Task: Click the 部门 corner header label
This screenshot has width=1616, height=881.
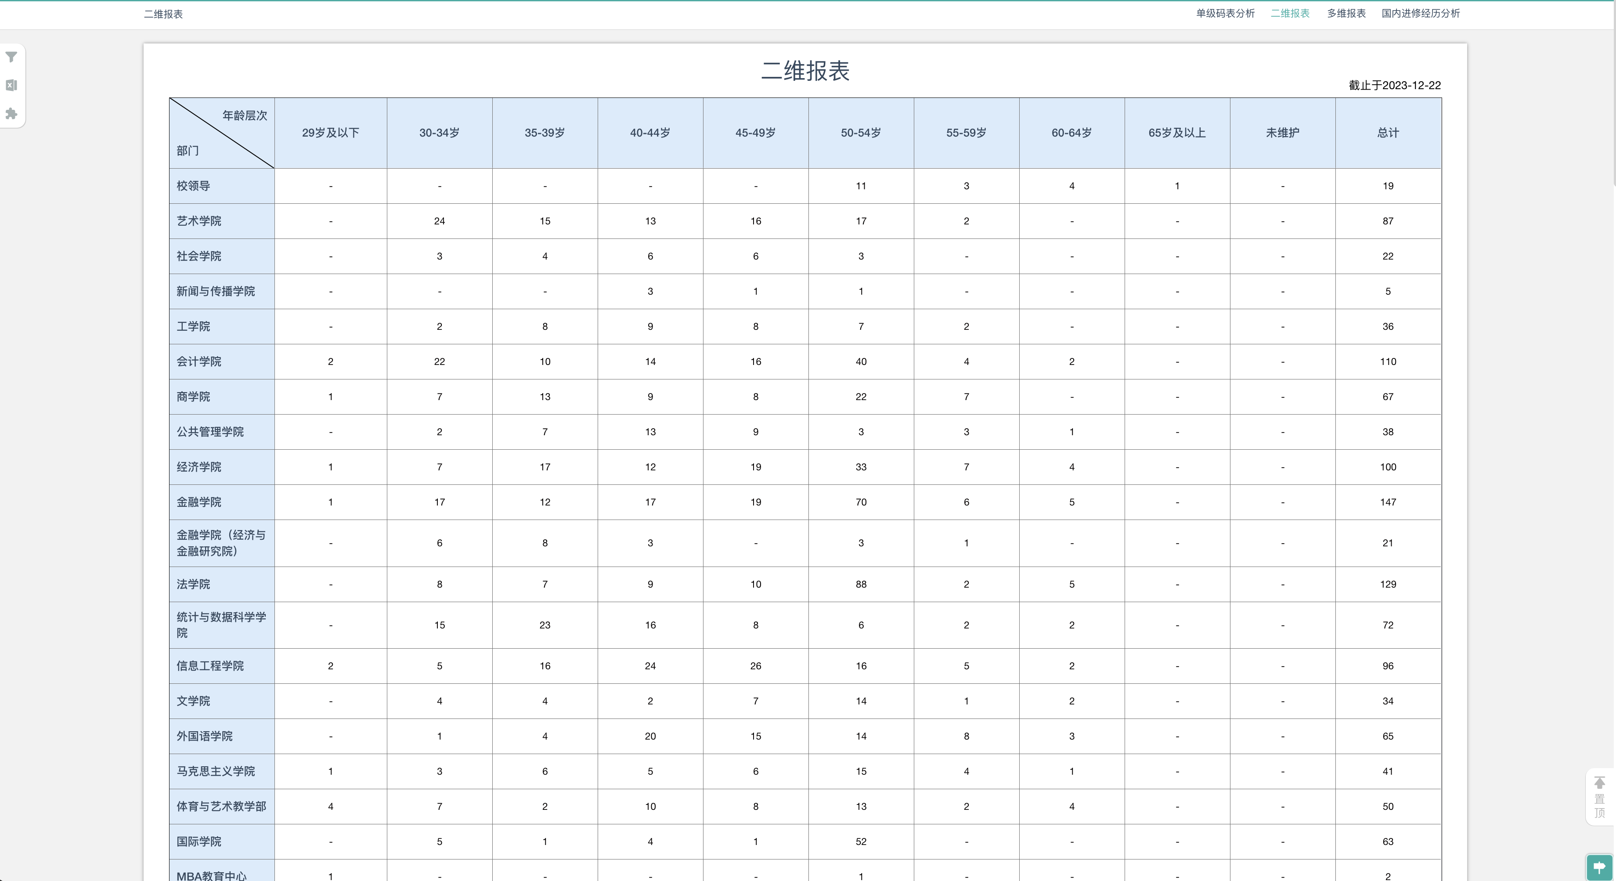Action: 188,151
